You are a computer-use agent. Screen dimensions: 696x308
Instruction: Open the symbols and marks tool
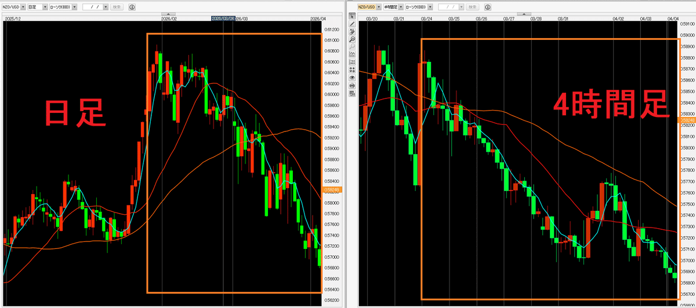coord(352,69)
